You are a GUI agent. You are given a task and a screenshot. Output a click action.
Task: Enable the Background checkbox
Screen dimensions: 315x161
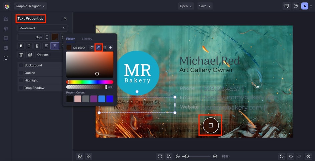21,65
